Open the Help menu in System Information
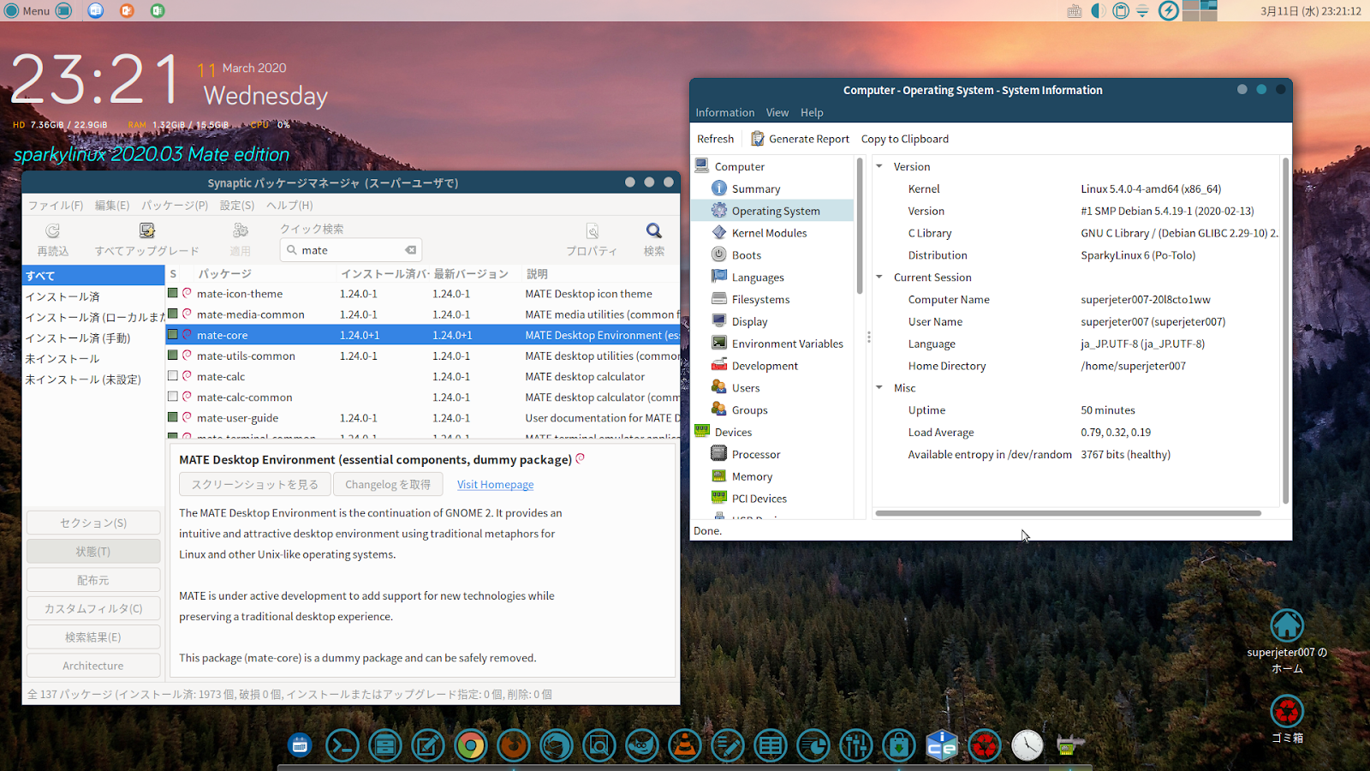Viewport: 1370px width, 771px height. [x=812, y=112]
